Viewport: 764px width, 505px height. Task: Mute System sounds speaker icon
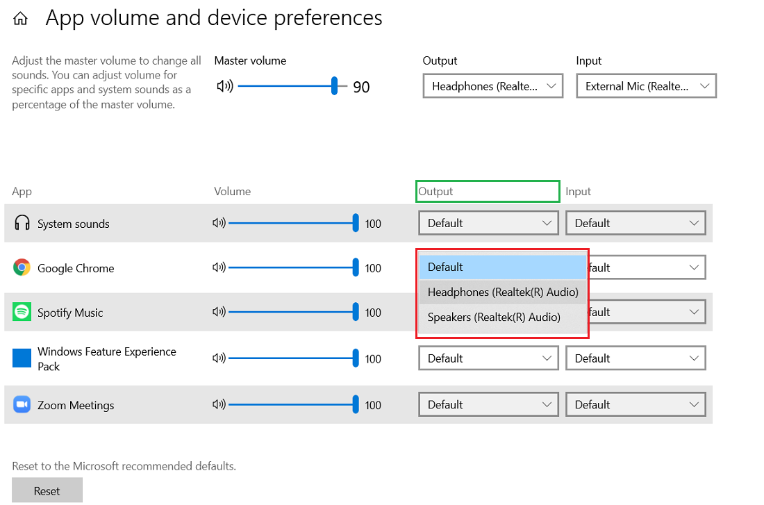pyautogui.click(x=219, y=223)
